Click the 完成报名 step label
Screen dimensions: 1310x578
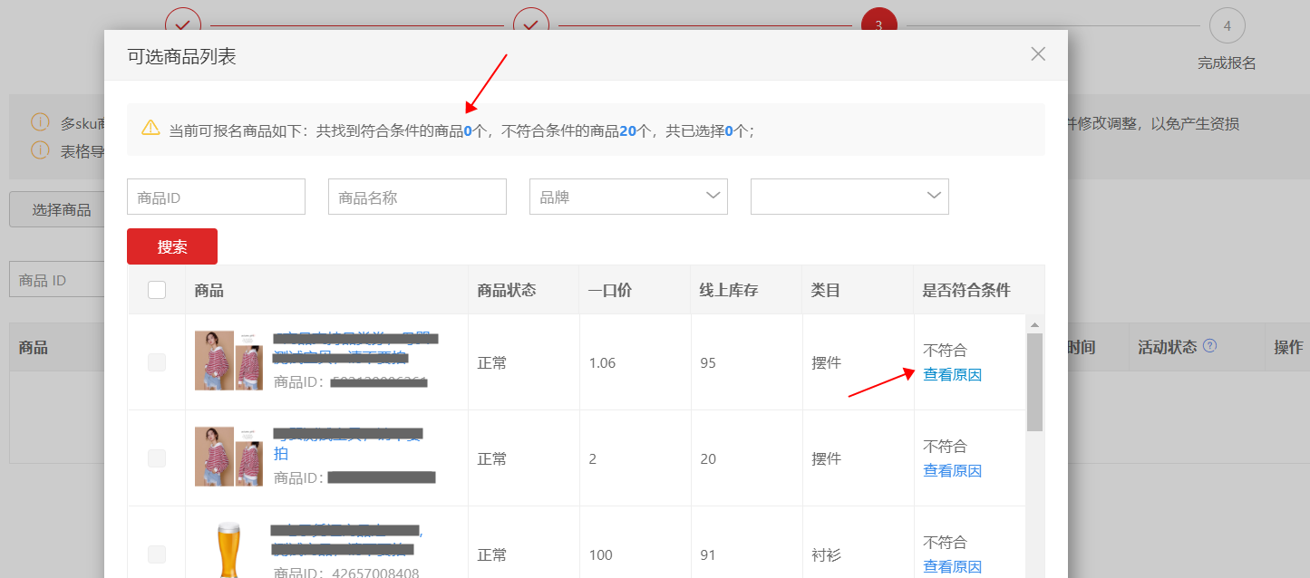(x=1227, y=63)
